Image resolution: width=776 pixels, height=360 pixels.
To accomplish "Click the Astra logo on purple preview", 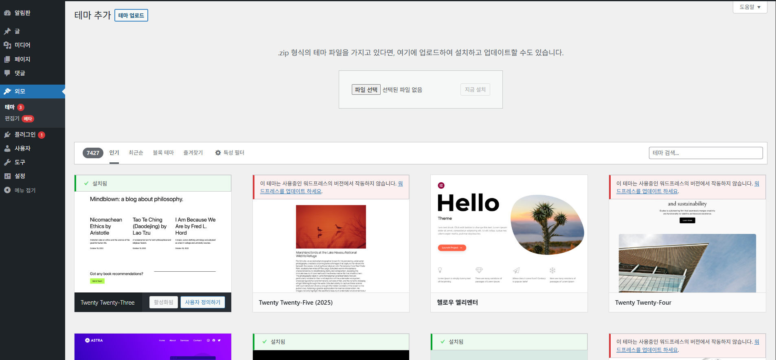I will pyautogui.click(x=94, y=340).
